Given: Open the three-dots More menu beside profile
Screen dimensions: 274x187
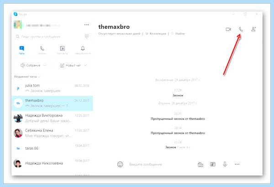Looking at the screenshot, I should (86, 25).
